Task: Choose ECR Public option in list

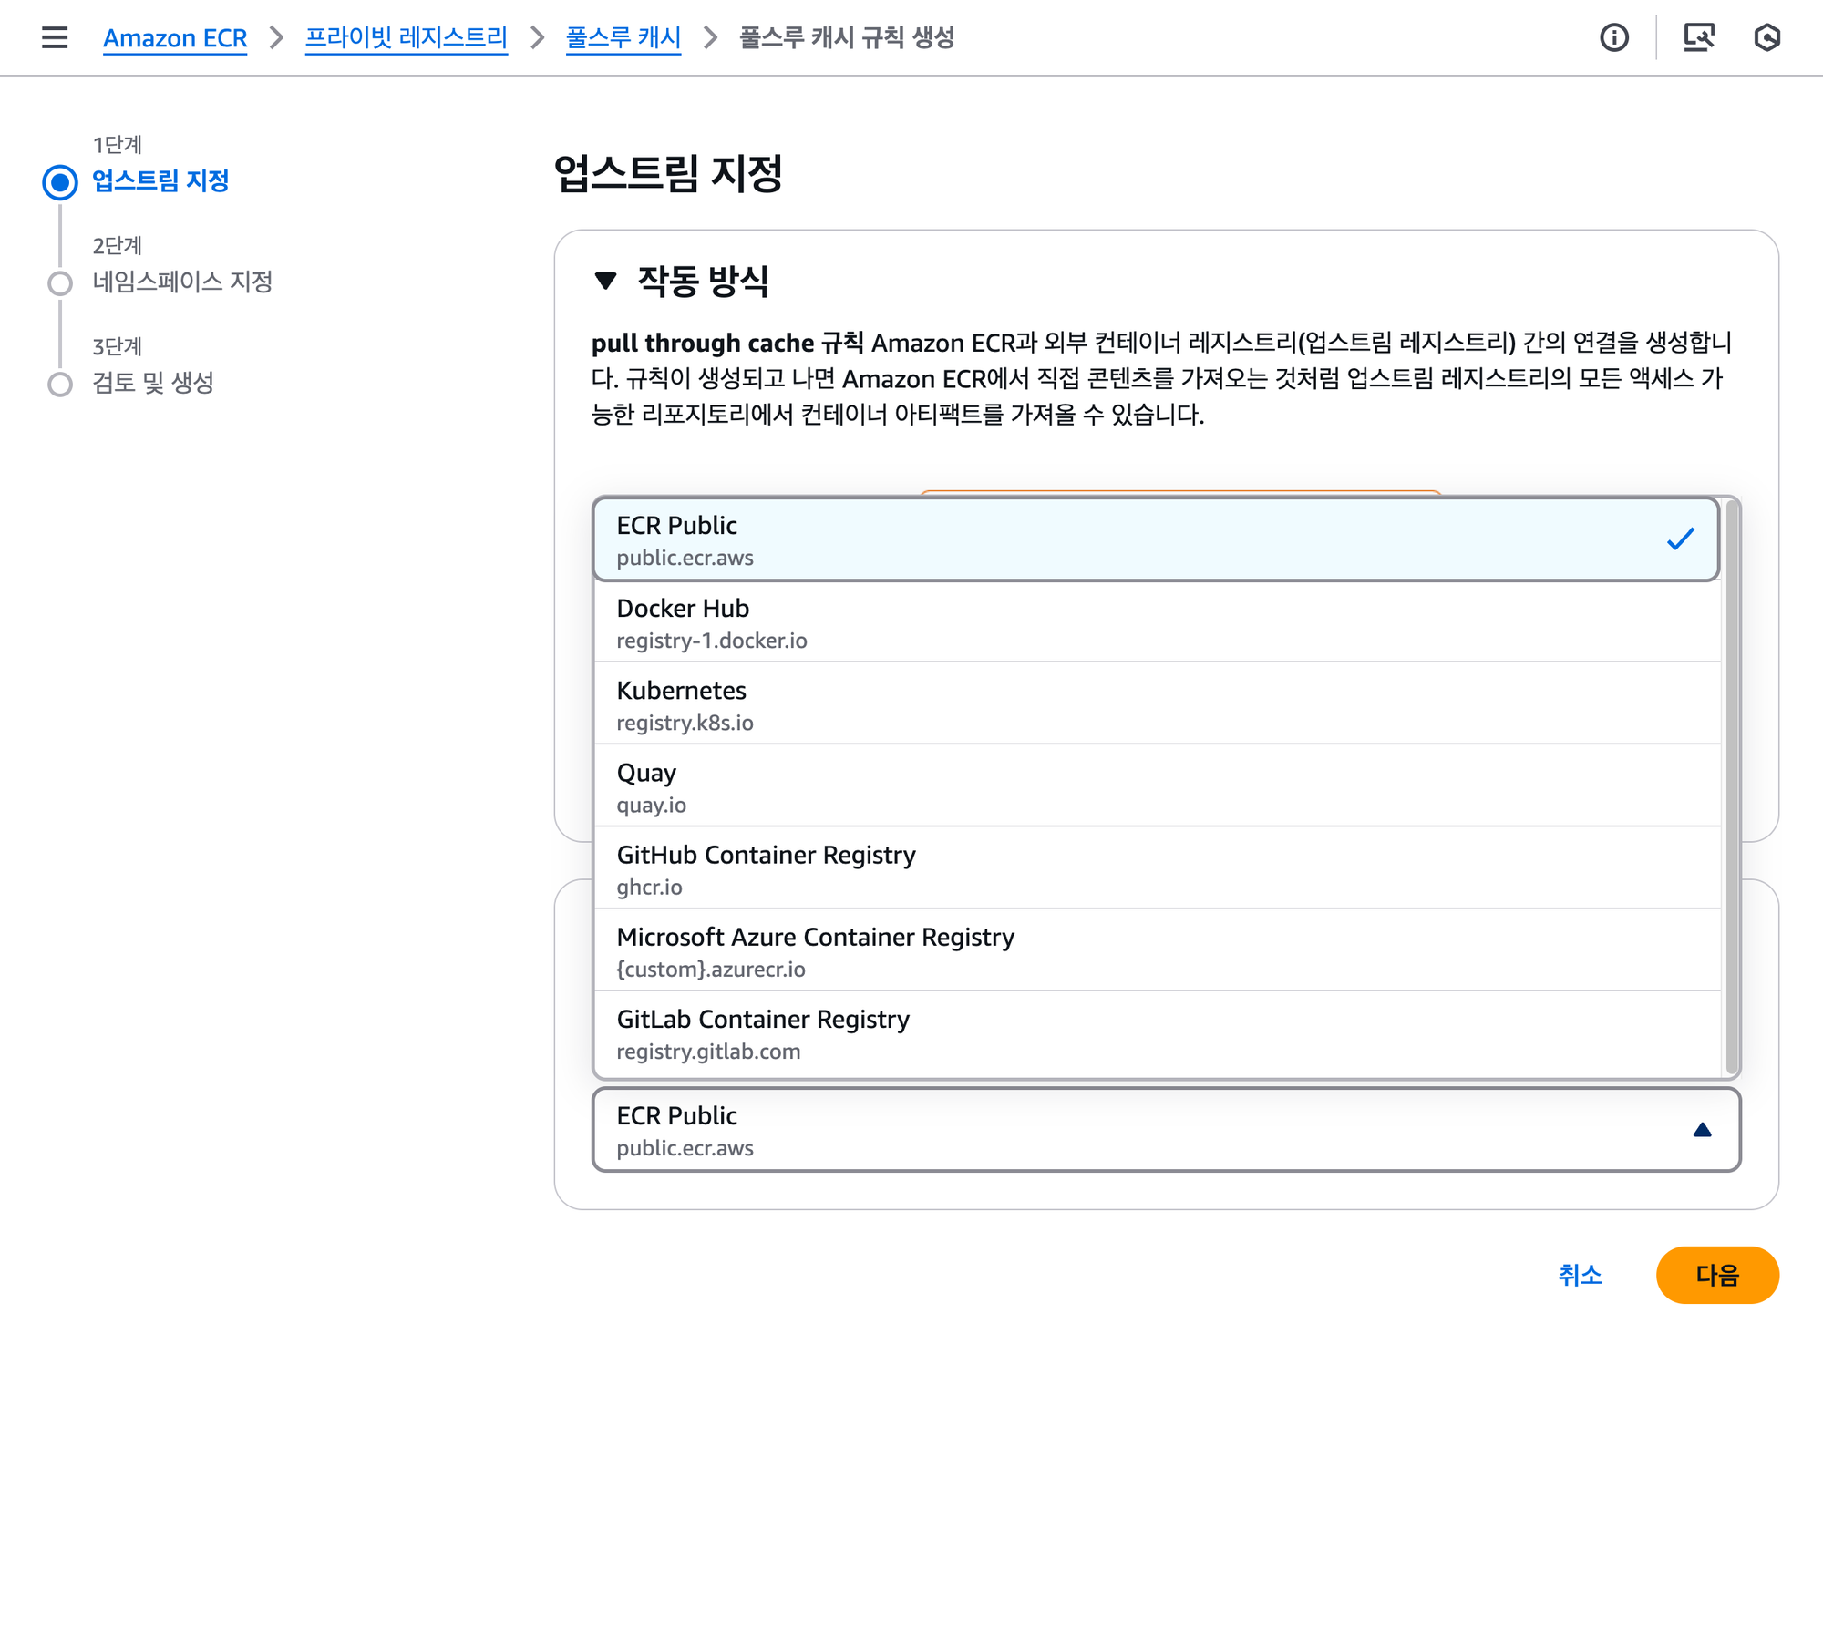Action: pos(1157,539)
